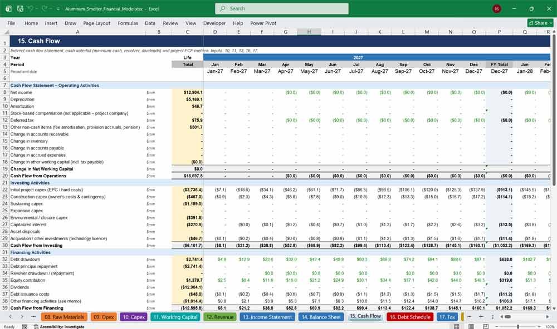
Task: Click next sheet navigation arrow
Action: click(22, 317)
